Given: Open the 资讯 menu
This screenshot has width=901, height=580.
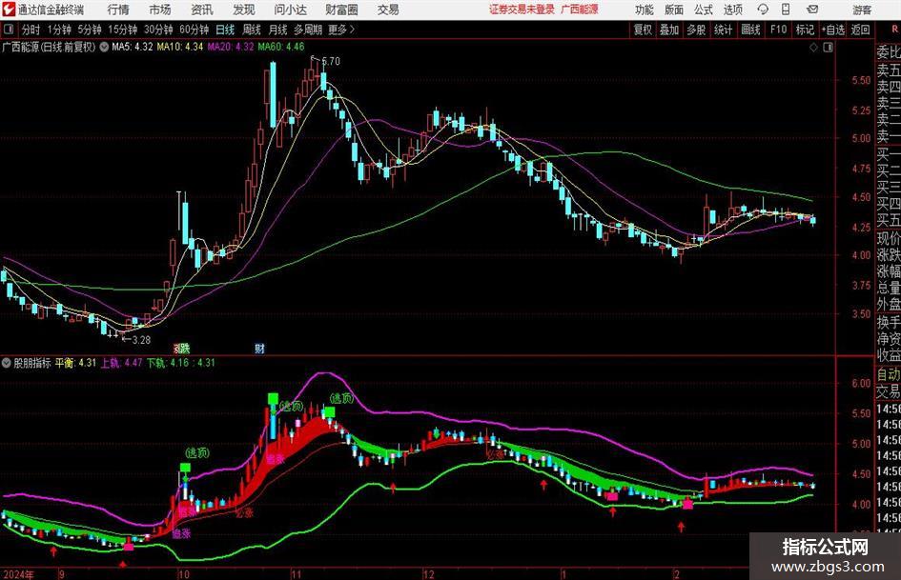Looking at the screenshot, I should pos(202,10).
